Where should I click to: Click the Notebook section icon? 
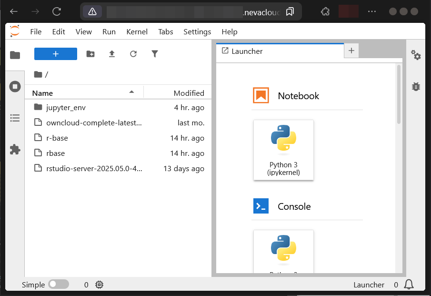click(x=261, y=95)
